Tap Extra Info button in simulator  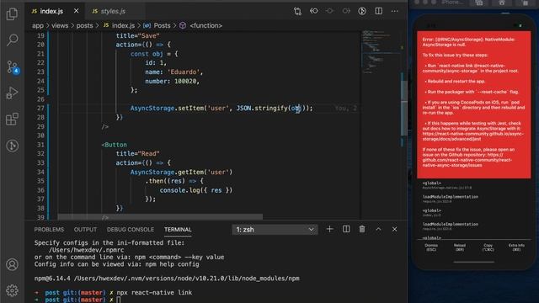(516, 247)
